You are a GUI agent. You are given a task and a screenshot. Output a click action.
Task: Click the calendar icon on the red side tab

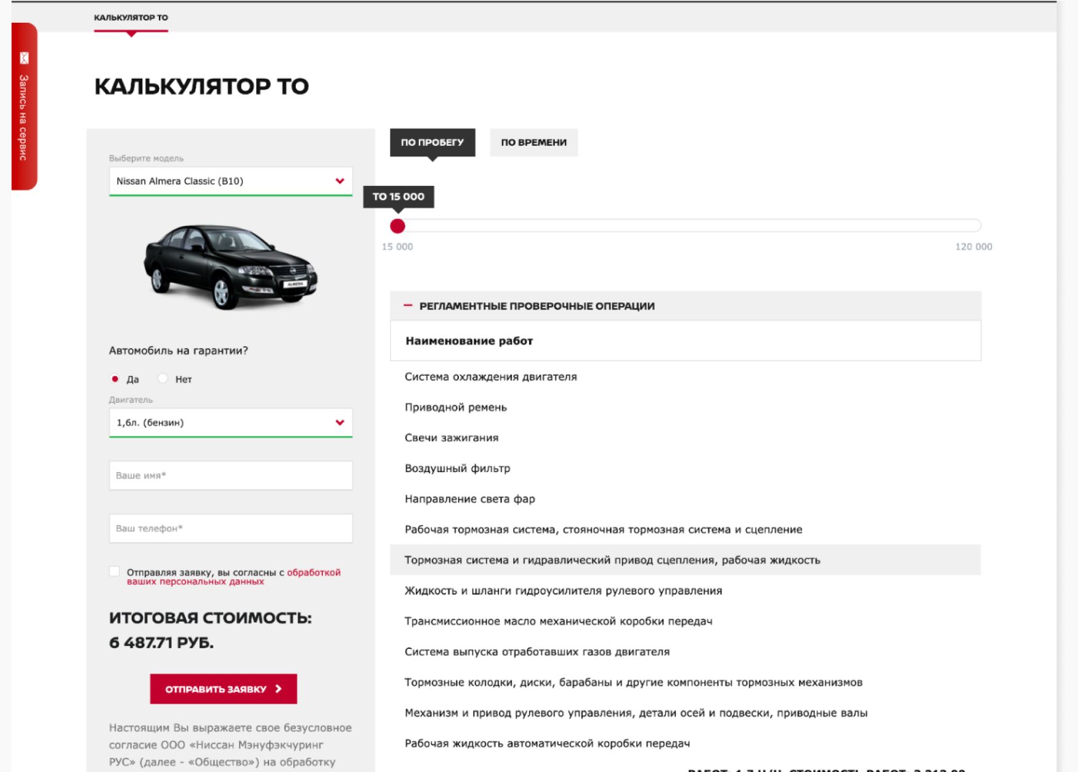pos(24,58)
